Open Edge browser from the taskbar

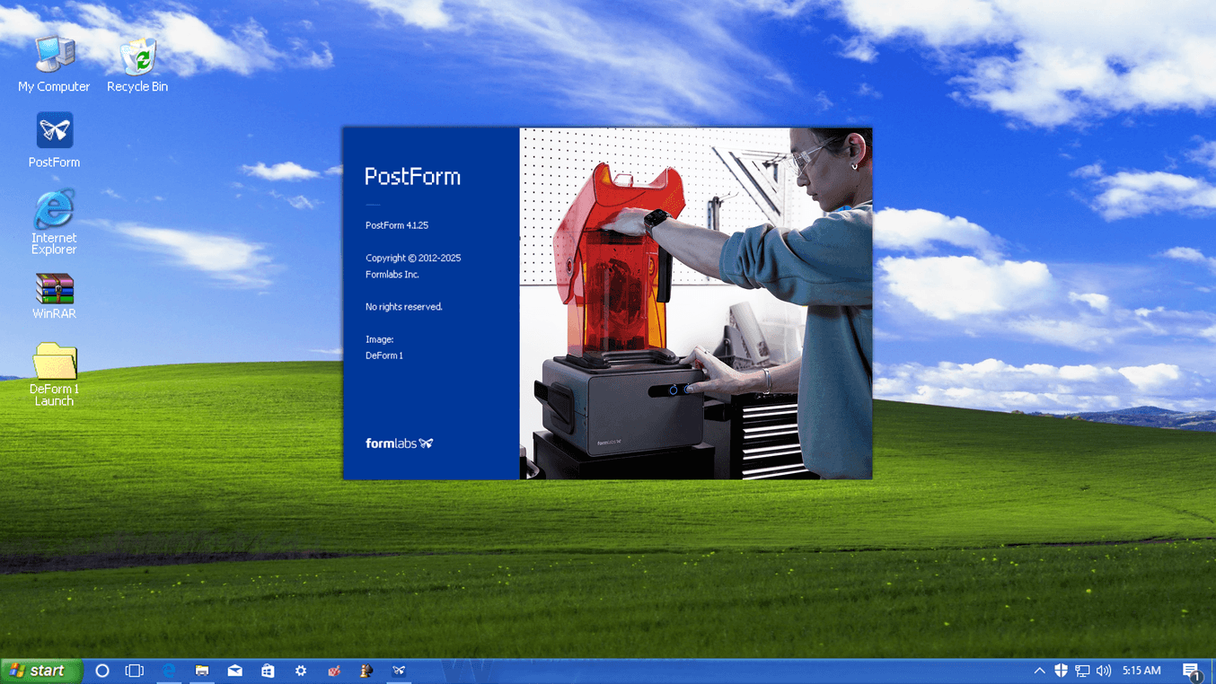point(169,671)
